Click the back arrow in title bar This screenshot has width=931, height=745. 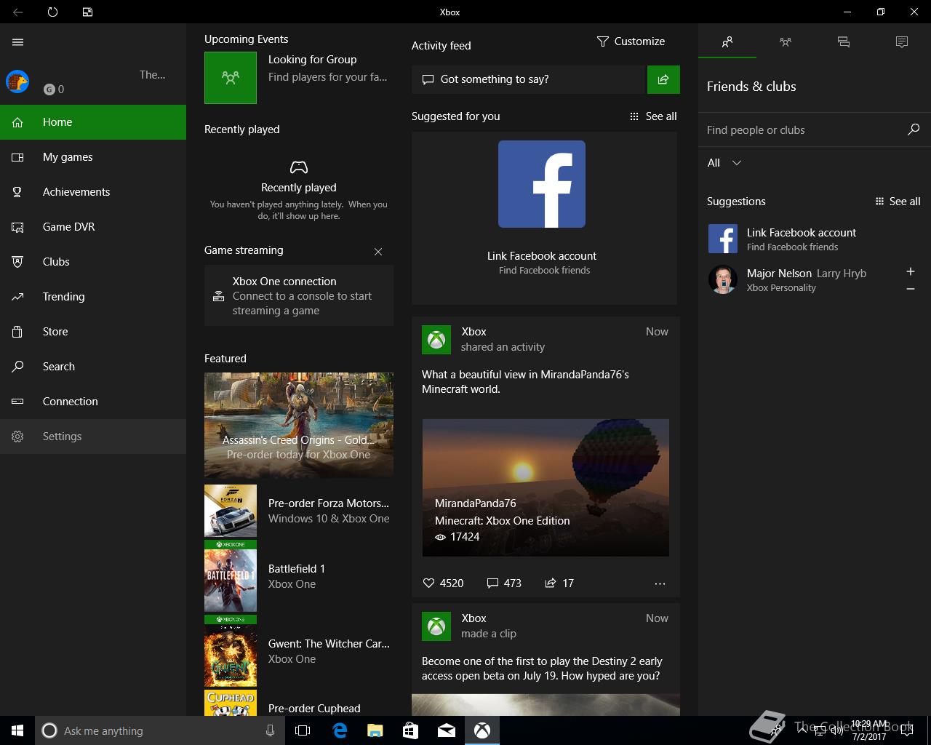pyautogui.click(x=17, y=12)
